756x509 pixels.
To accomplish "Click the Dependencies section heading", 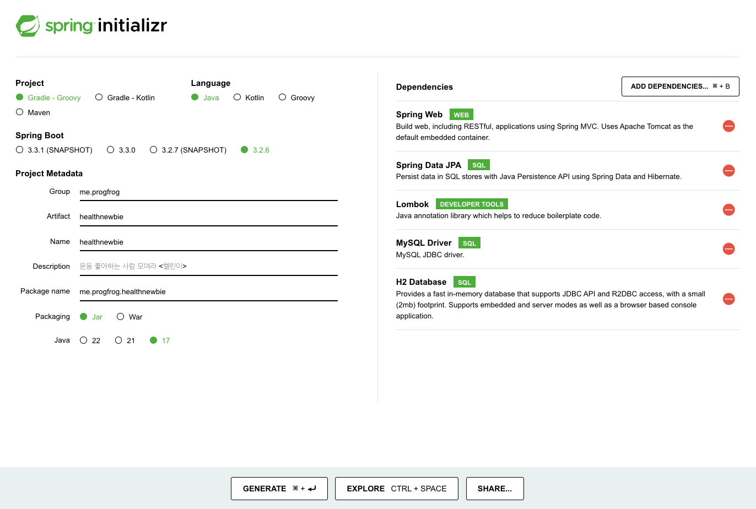I will (x=424, y=87).
